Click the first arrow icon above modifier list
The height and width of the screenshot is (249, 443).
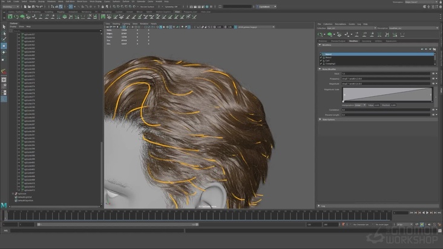pyautogui.click(x=422, y=49)
